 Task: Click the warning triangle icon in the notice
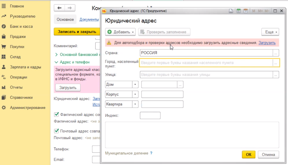109,43
